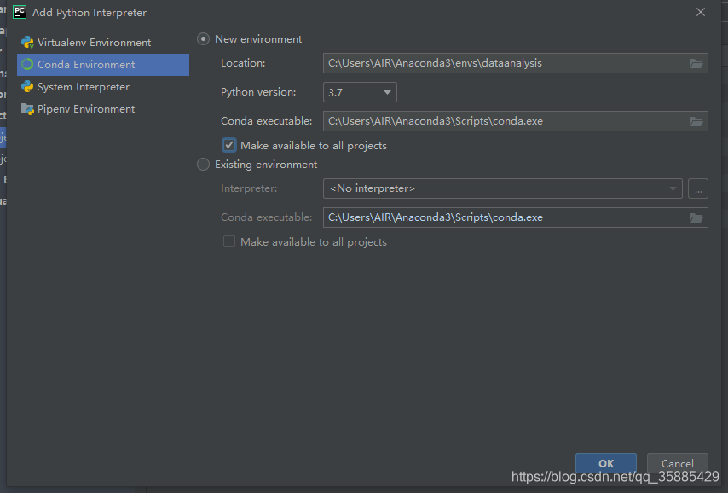Screen dimensions: 728x493
Task: Uncheck Make available to all projects for new environment
Action: tap(229, 146)
